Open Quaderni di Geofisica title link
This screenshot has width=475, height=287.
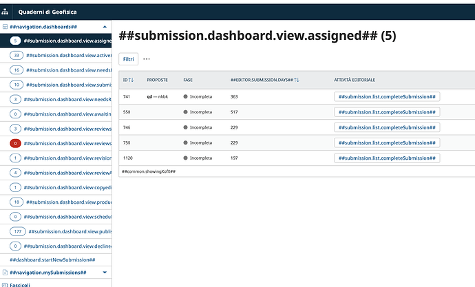click(47, 12)
